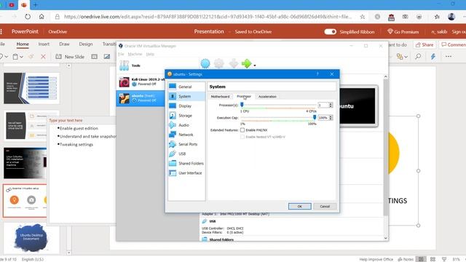This screenshot has width=466, height=262.
Task: Switch to Processor tab
Action: (244, 96)
